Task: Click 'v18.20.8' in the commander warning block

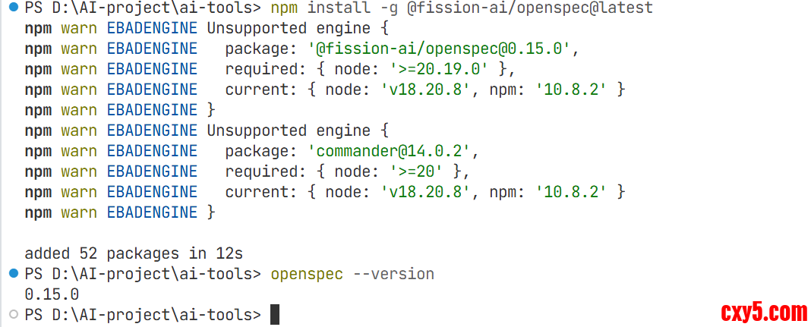Action: click(x=424, y=192)
